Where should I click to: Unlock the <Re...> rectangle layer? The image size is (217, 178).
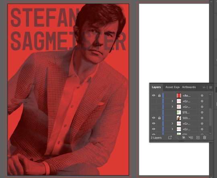tap(160, 95)
